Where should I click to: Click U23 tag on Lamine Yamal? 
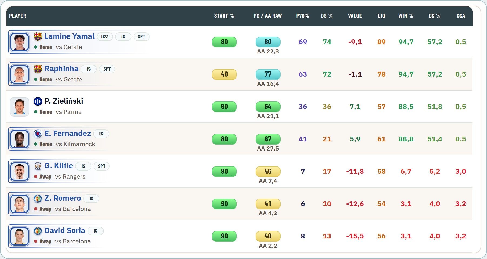[x=105, y=37]
